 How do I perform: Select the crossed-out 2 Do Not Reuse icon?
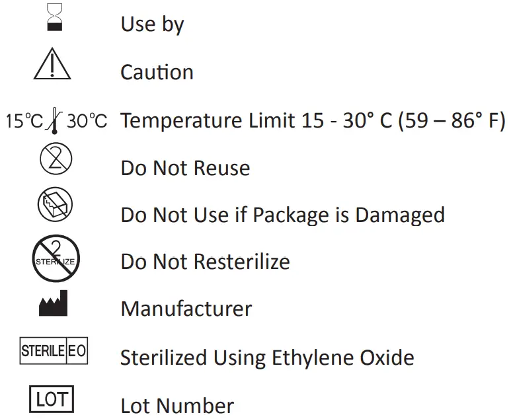click(x=55, y=161)
